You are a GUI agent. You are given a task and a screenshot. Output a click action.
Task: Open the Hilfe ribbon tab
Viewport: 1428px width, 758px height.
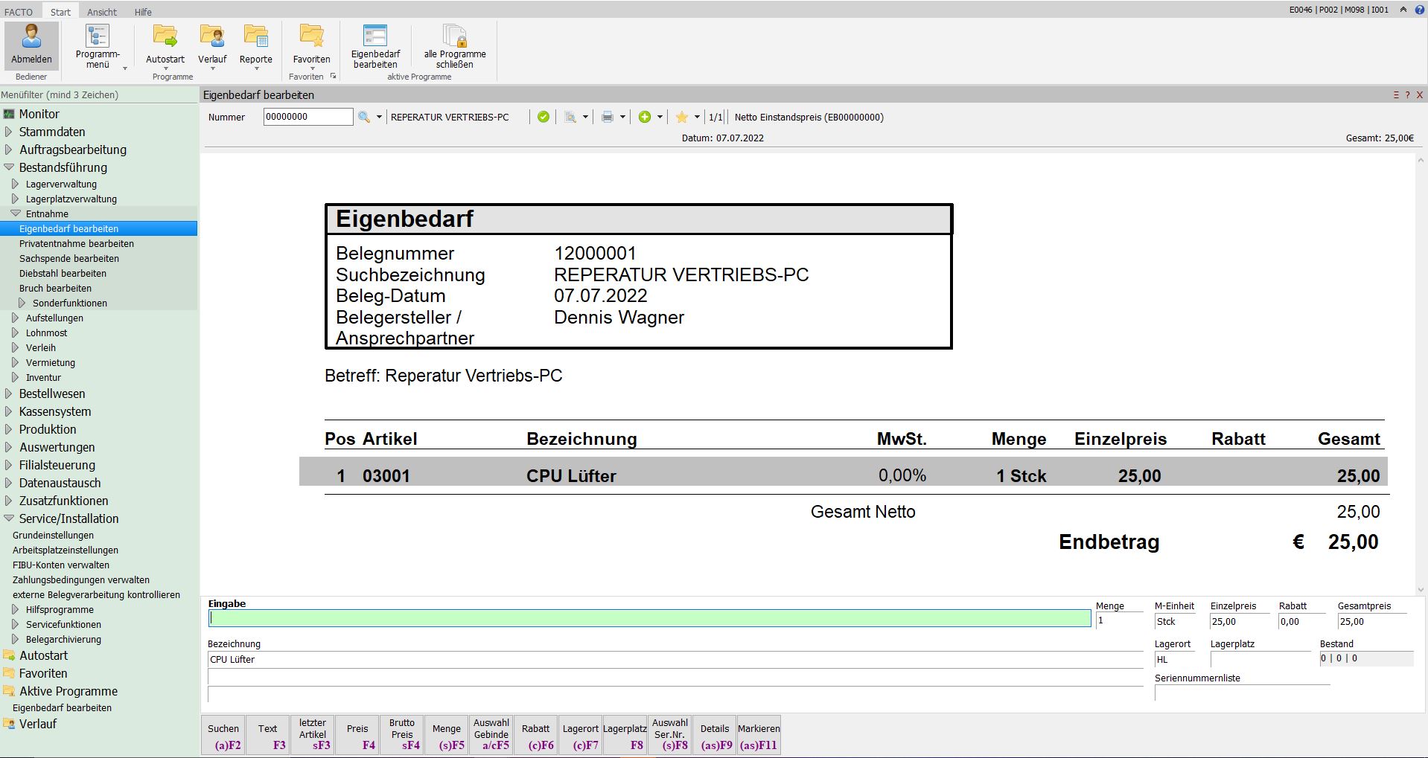tap(143, 12)
